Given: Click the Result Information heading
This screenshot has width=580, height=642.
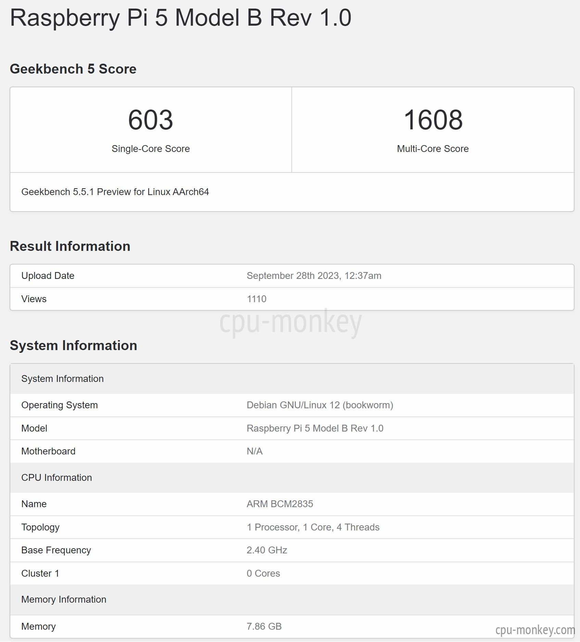Looking at the screenshot, I should point(70,246).
